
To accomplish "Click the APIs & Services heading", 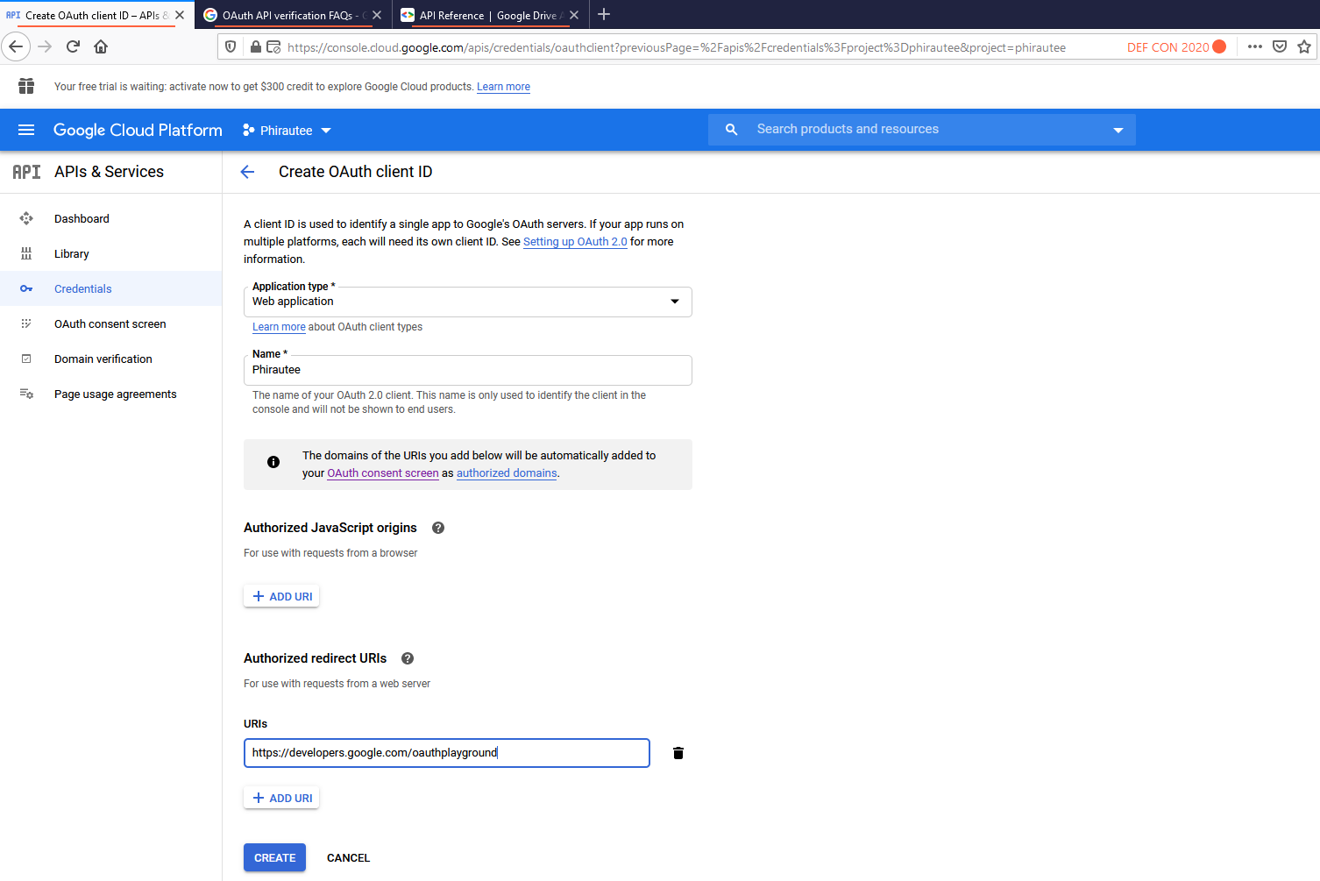I will coord(109,172).
